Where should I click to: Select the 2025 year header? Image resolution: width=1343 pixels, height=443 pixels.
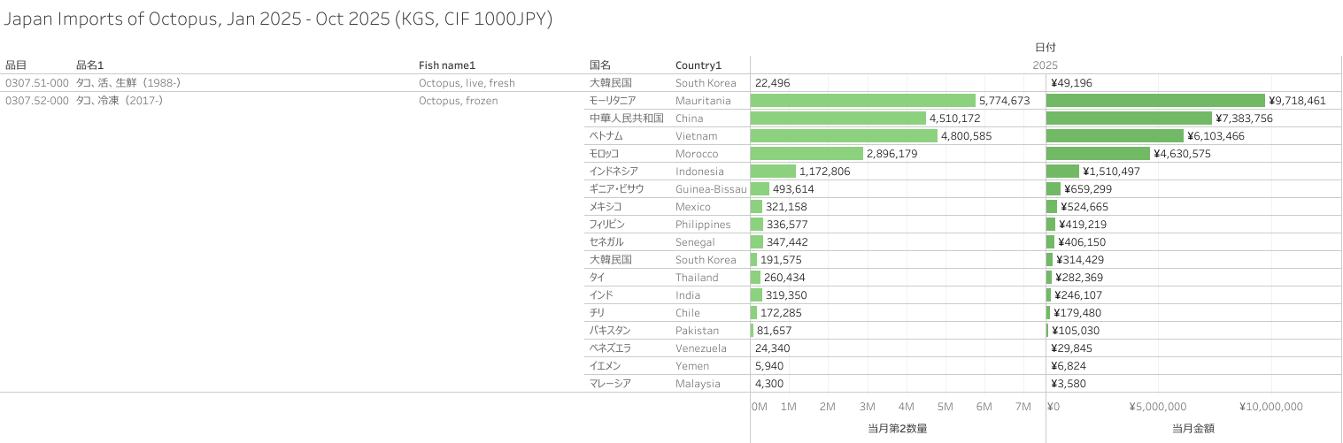(x=1045, y=65)
